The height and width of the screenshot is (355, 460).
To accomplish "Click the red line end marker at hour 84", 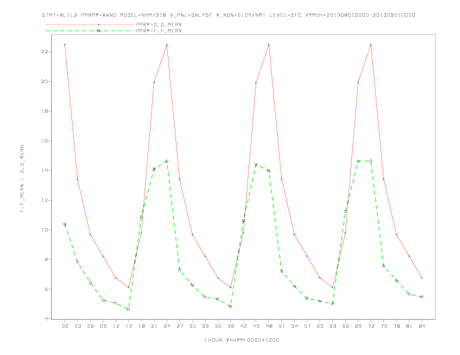I will click(422, 278).
